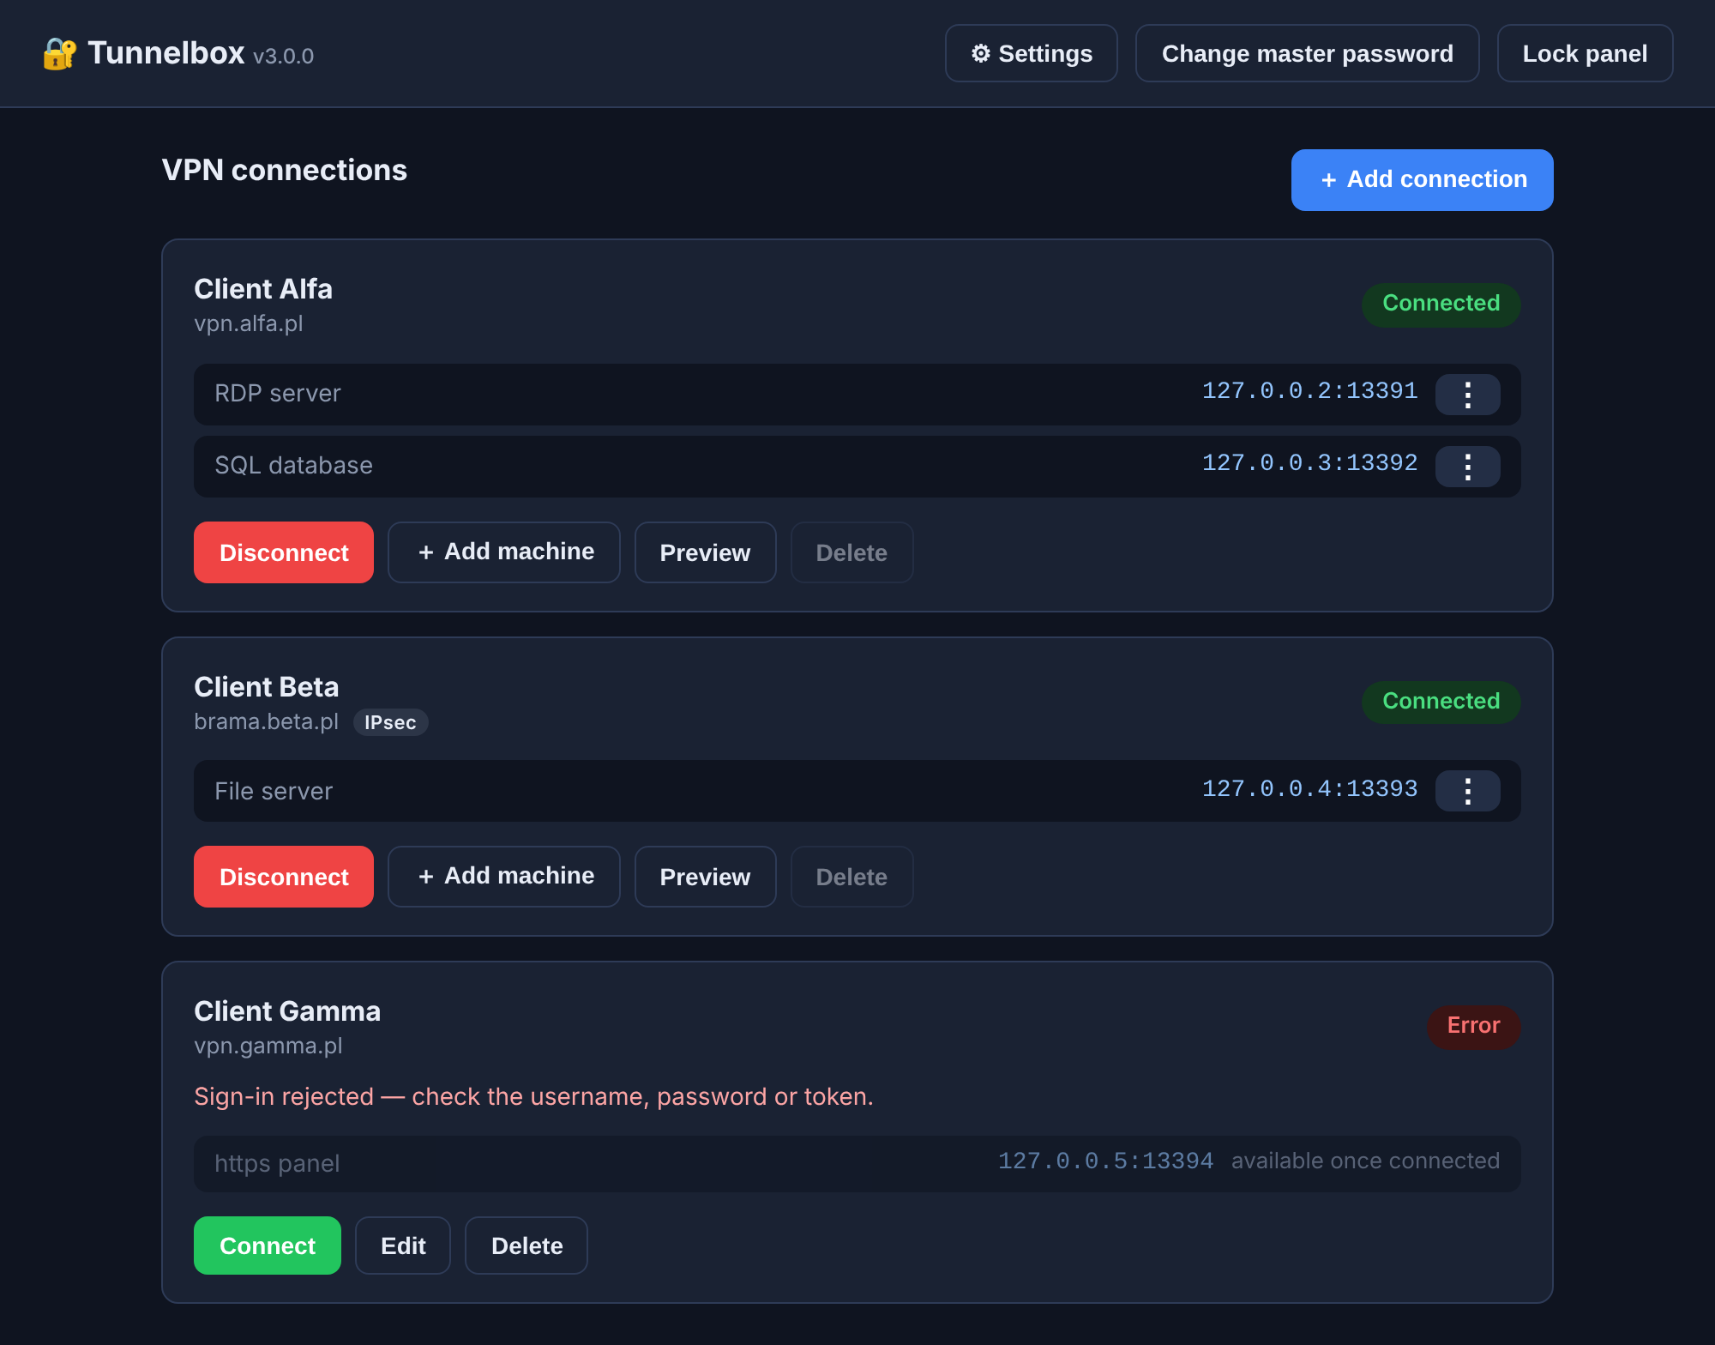Viewport: 1715px width, 1345px height.
Task: Click Client Beta's Connected status badge
Action: click(1441, 702)
